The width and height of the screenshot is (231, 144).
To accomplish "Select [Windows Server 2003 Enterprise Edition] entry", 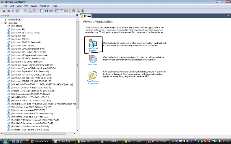I will tap(32, 65).
